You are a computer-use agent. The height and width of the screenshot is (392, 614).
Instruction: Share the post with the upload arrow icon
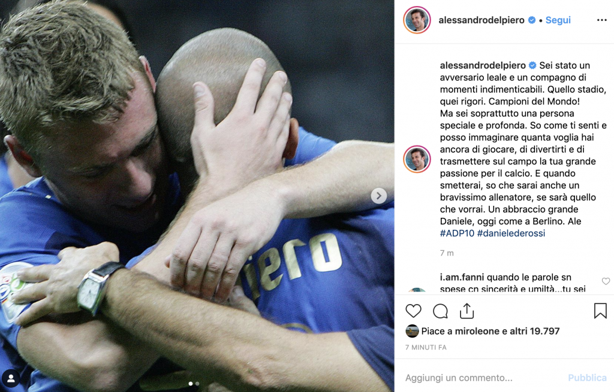pos(466,311)
